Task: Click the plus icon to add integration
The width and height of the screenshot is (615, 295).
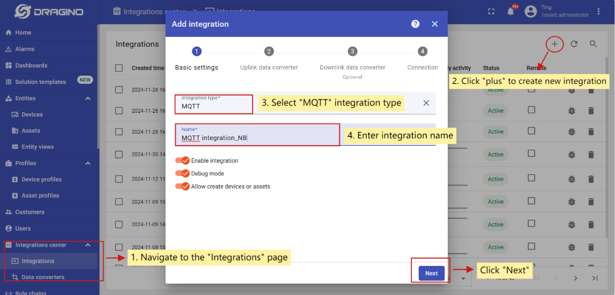Action: point(555,44)
